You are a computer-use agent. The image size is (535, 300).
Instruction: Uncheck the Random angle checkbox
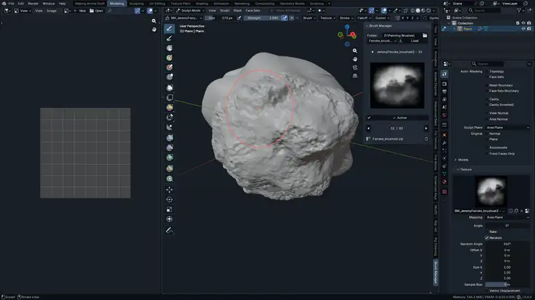487,238
